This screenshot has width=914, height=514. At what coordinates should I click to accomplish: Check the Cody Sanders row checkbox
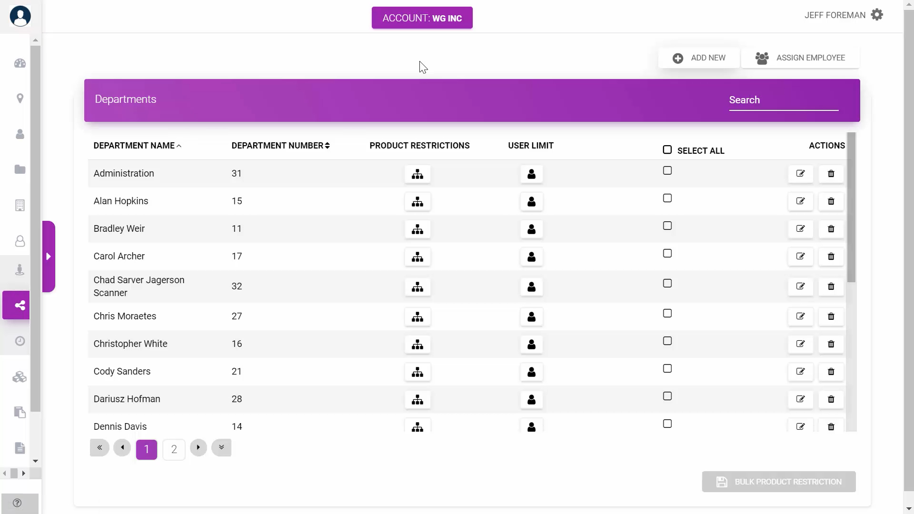(667, 368)
